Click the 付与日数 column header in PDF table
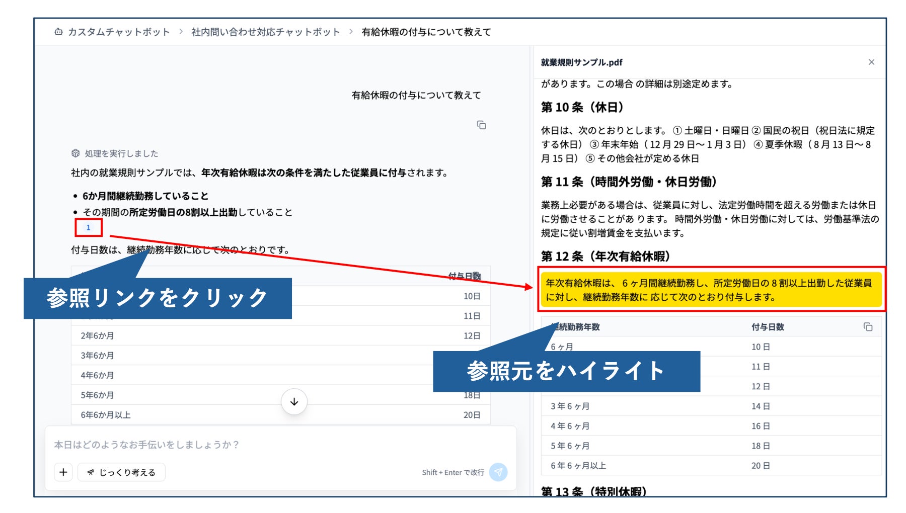The width and height of the screenshot is (906, 513). (768, 327)
